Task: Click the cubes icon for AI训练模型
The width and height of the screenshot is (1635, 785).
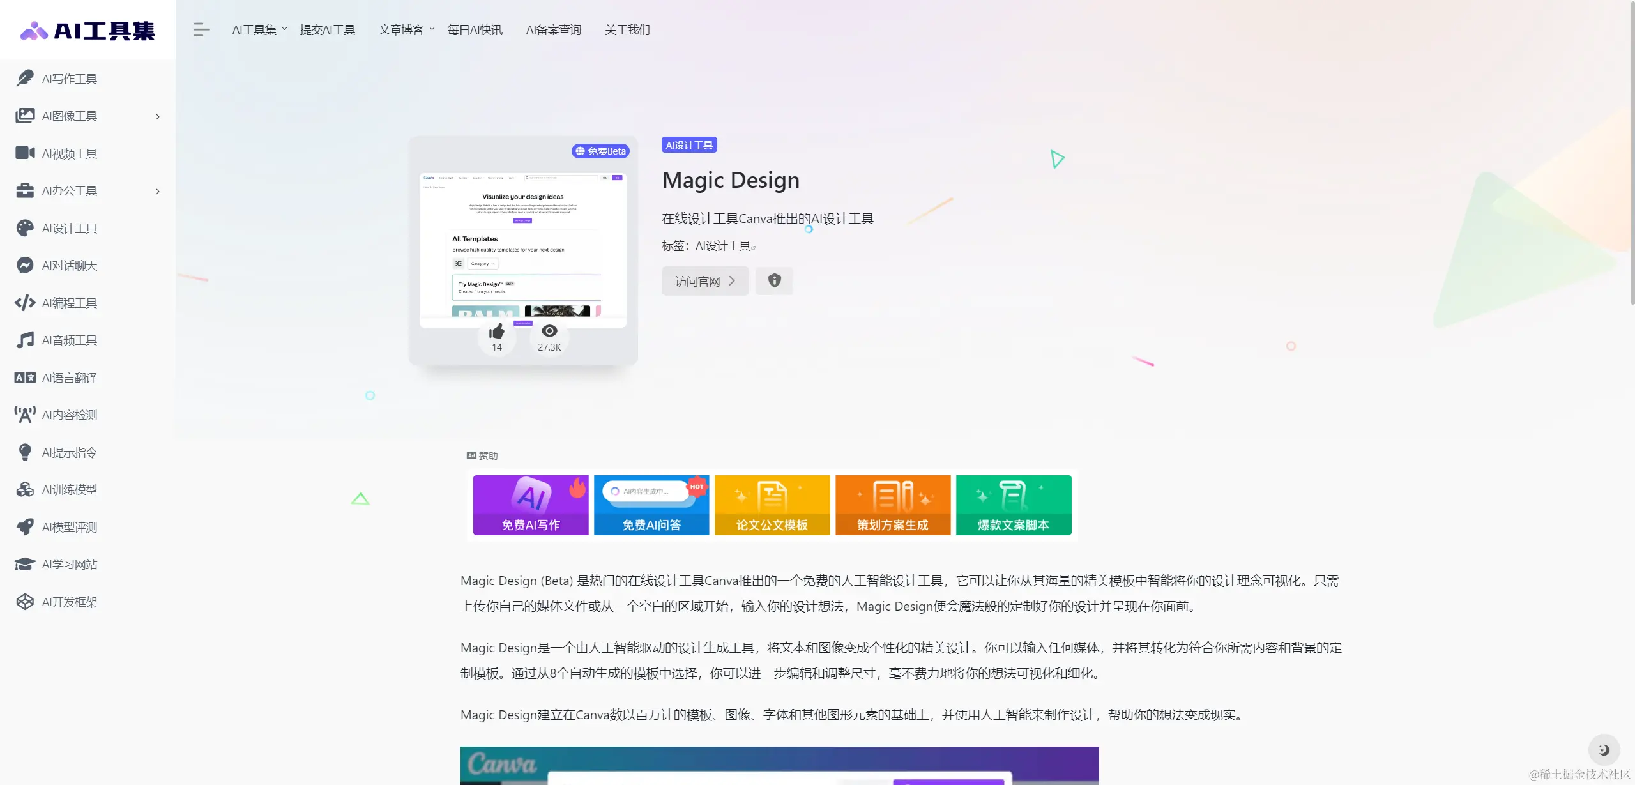Action: (25, 489)
